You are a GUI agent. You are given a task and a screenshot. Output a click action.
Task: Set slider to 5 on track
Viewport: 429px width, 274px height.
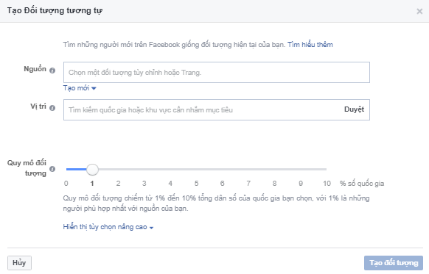coord(196,169)
